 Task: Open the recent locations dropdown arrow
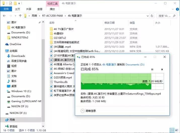pyautogui.click(x=15, y=16)
